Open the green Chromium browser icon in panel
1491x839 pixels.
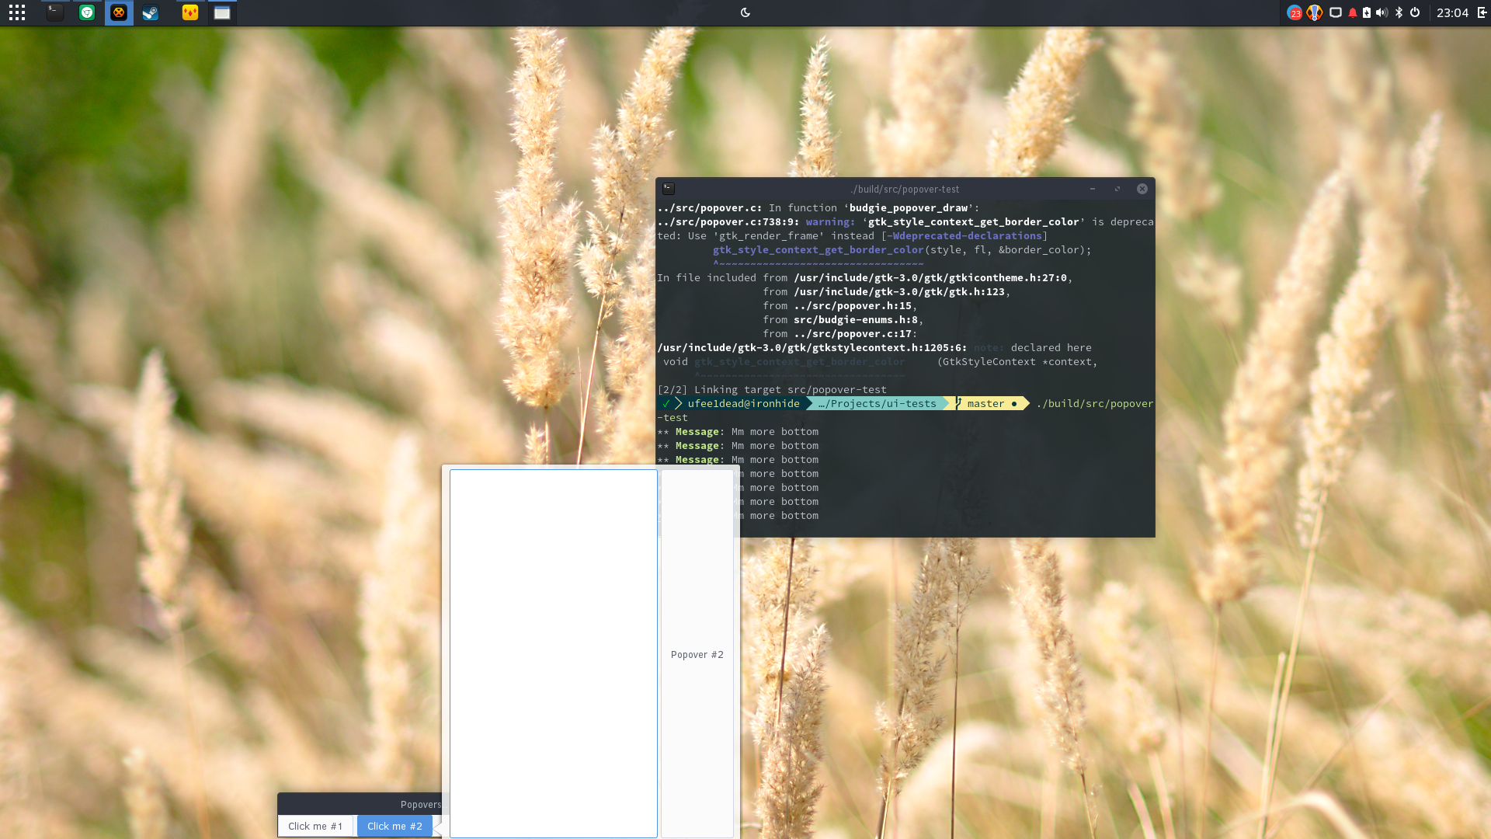[87, 12]
